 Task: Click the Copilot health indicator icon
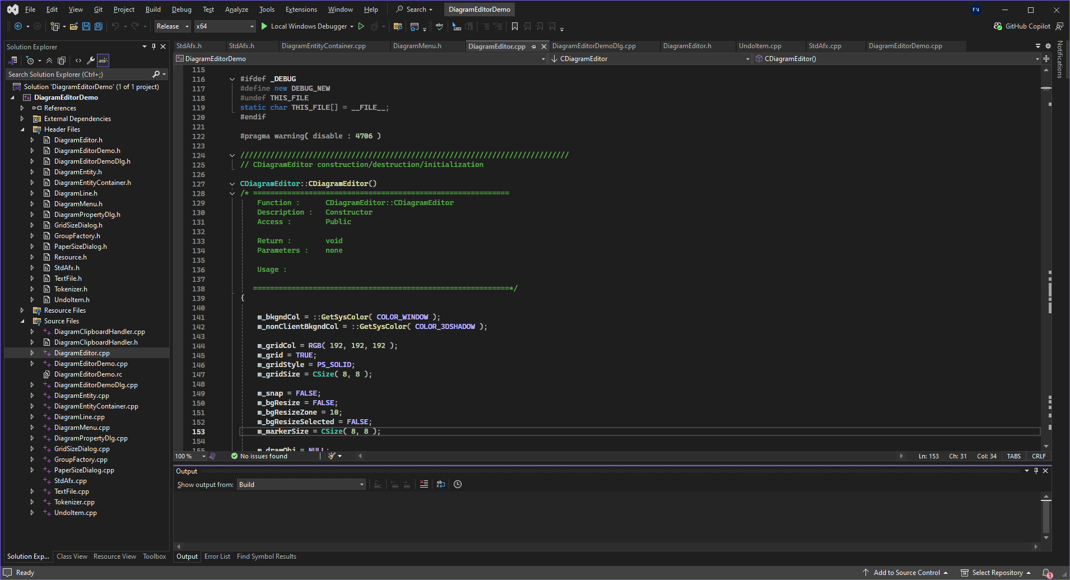212,456
